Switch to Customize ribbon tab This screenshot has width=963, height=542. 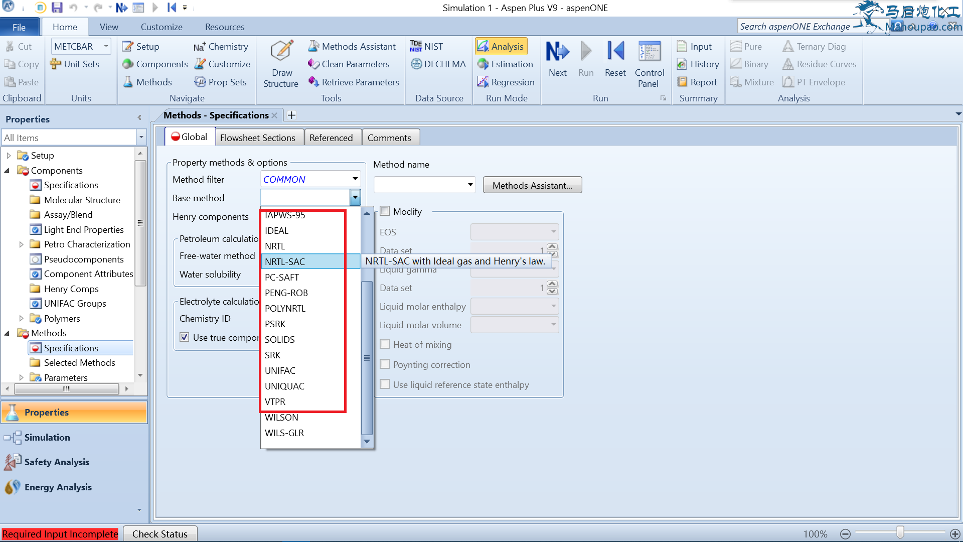[162, 27]
